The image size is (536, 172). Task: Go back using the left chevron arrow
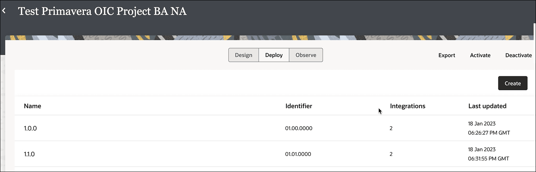coord(4,11)
